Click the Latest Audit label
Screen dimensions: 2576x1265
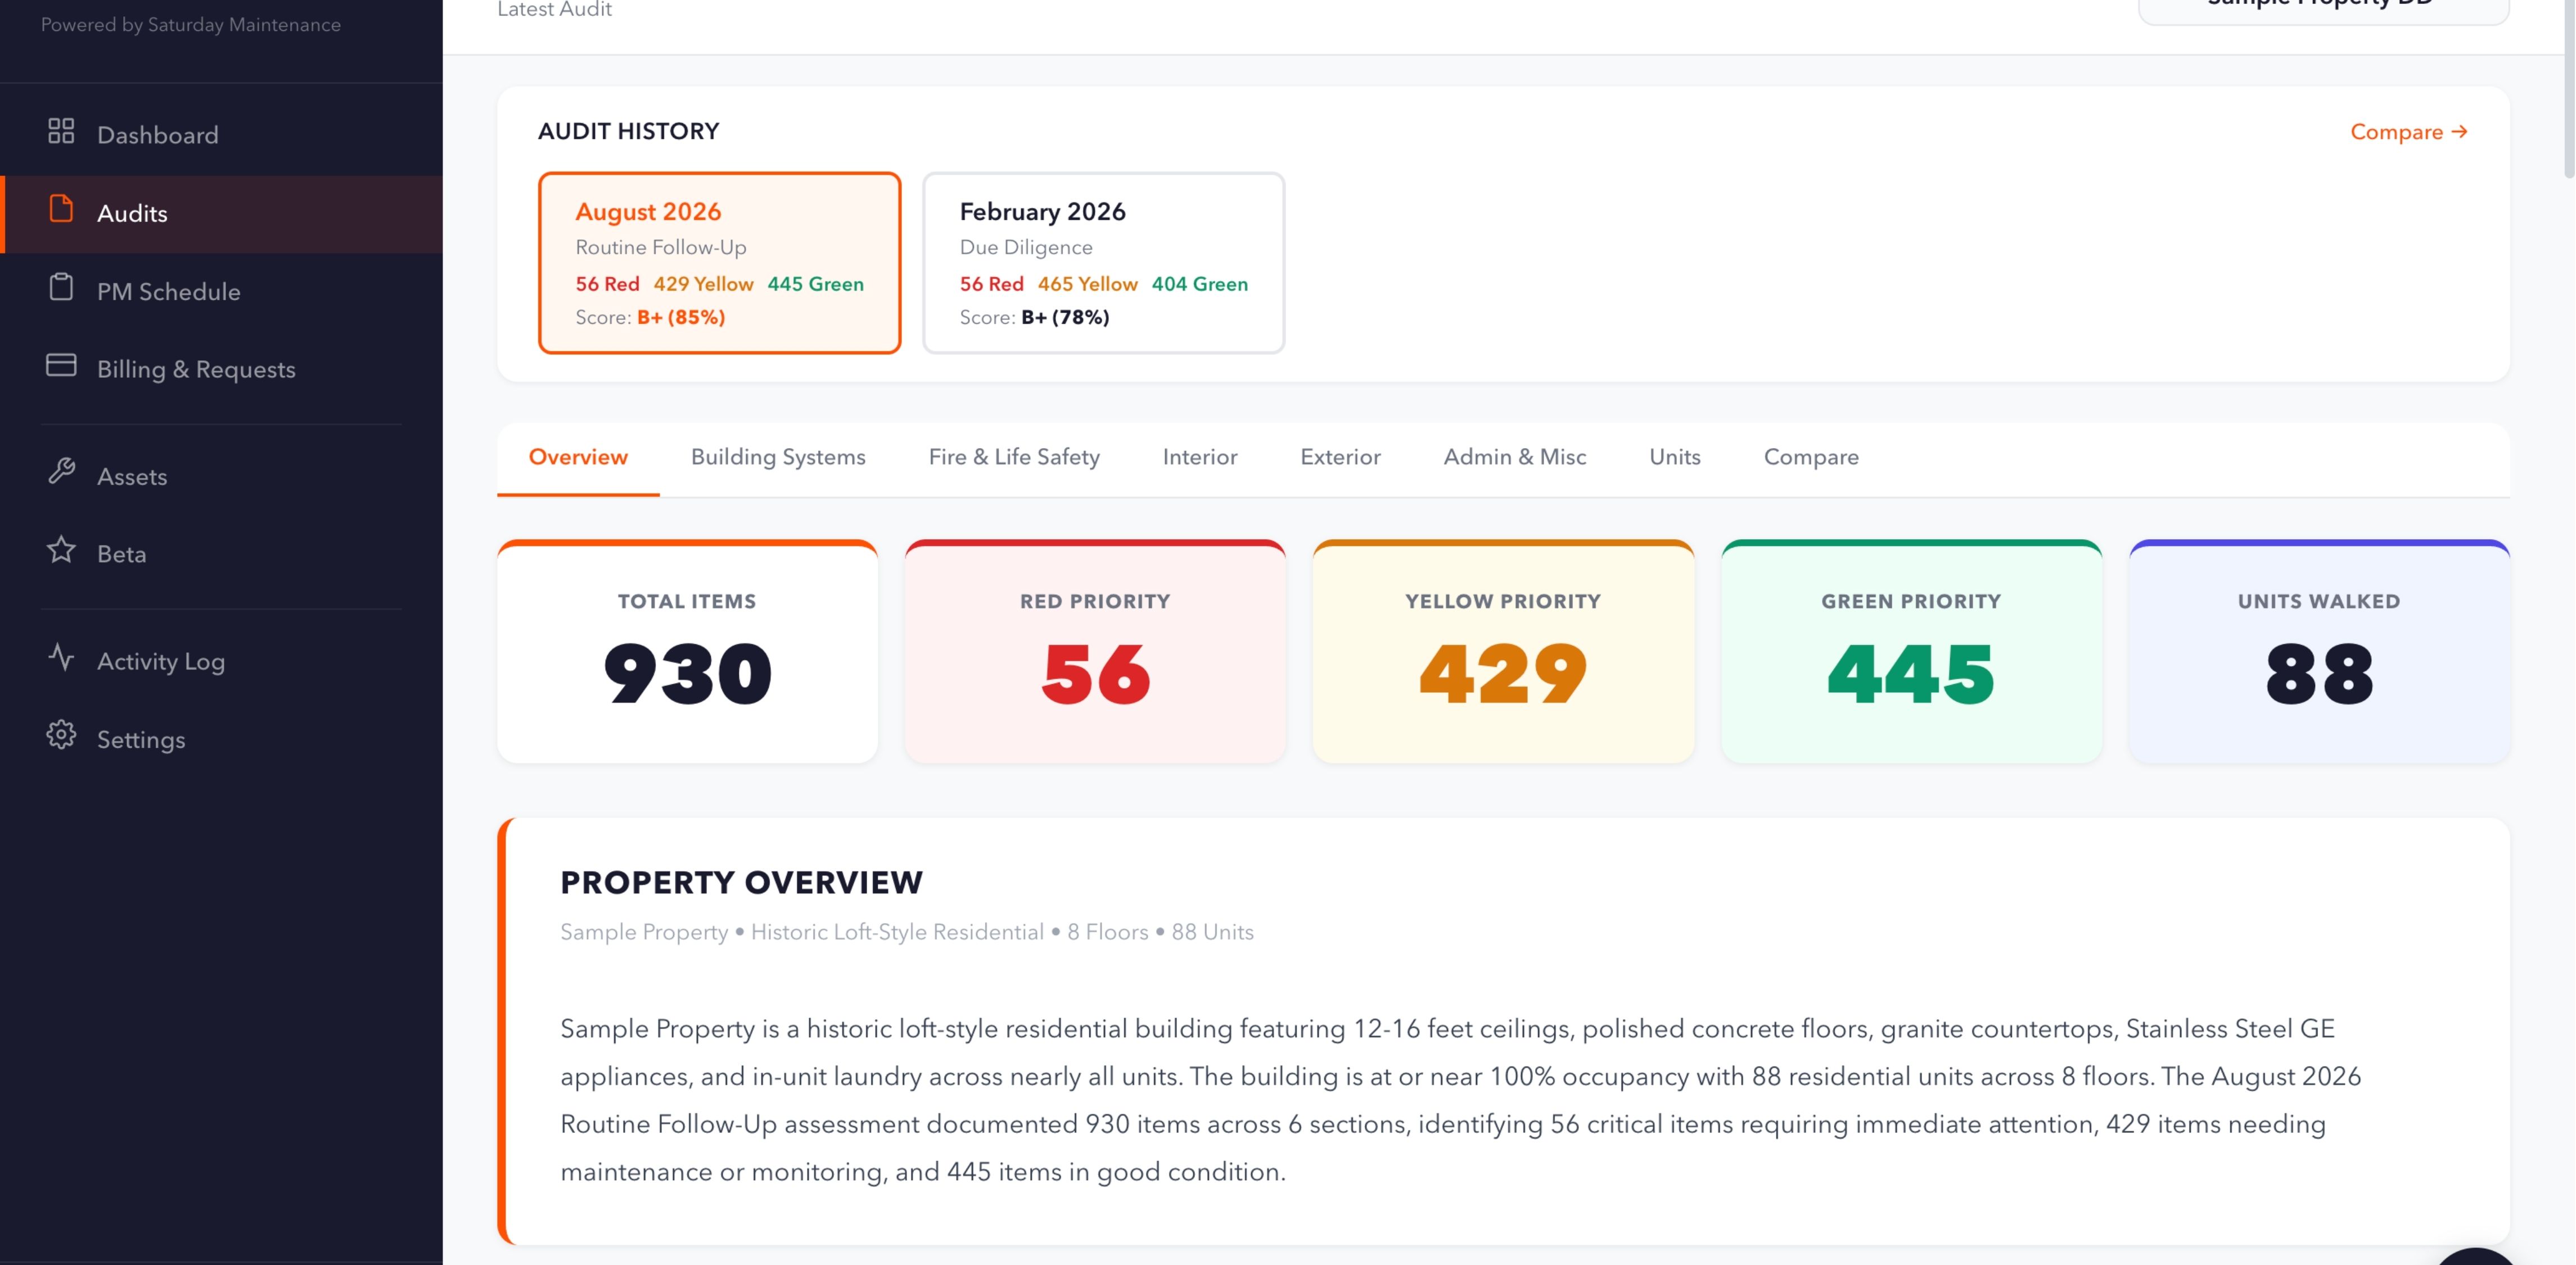coord(554,9)
